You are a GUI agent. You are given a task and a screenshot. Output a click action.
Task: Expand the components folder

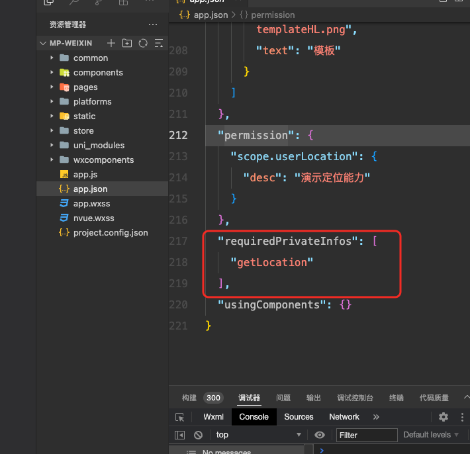click(52, 73)
